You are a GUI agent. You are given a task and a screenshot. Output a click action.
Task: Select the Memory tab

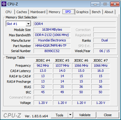coord(54,12)
